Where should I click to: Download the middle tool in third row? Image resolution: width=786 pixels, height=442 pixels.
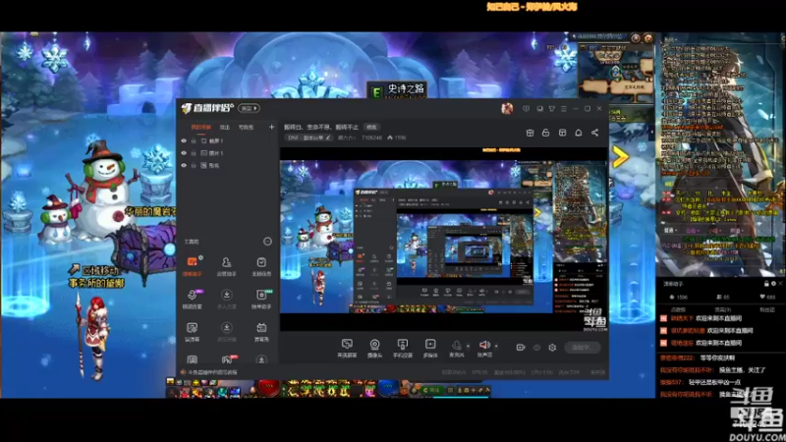coord(227,332)
